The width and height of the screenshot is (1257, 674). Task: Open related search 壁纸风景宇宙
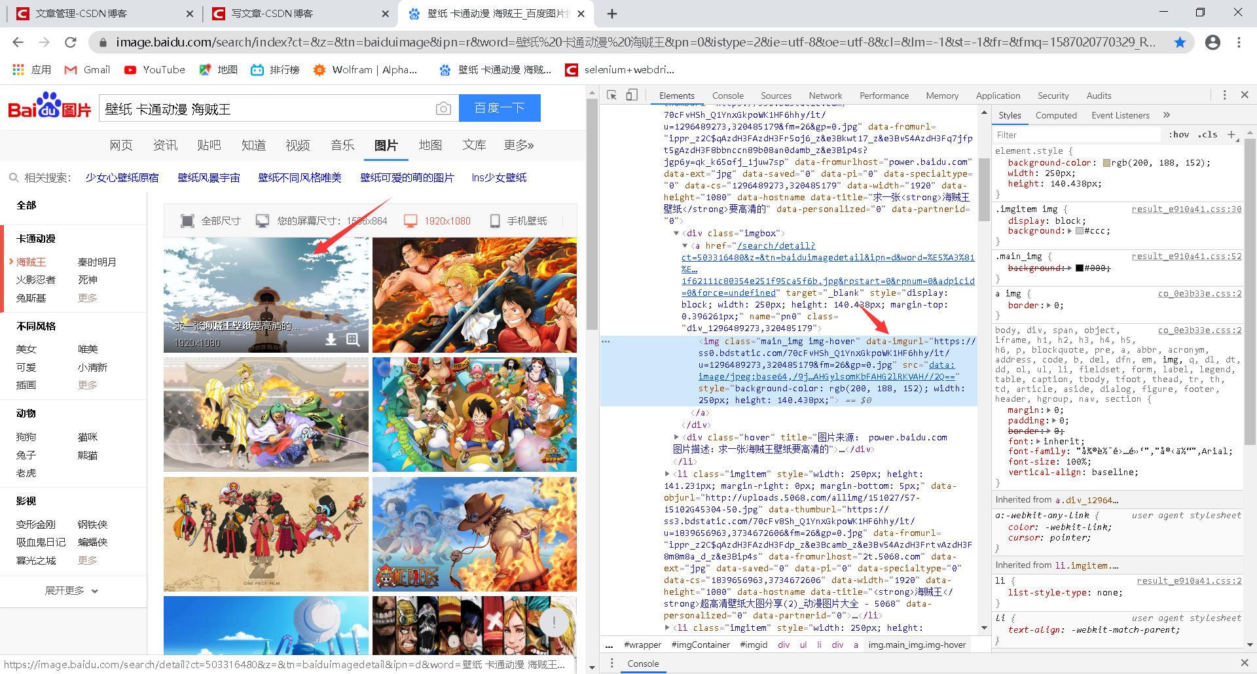209,178
